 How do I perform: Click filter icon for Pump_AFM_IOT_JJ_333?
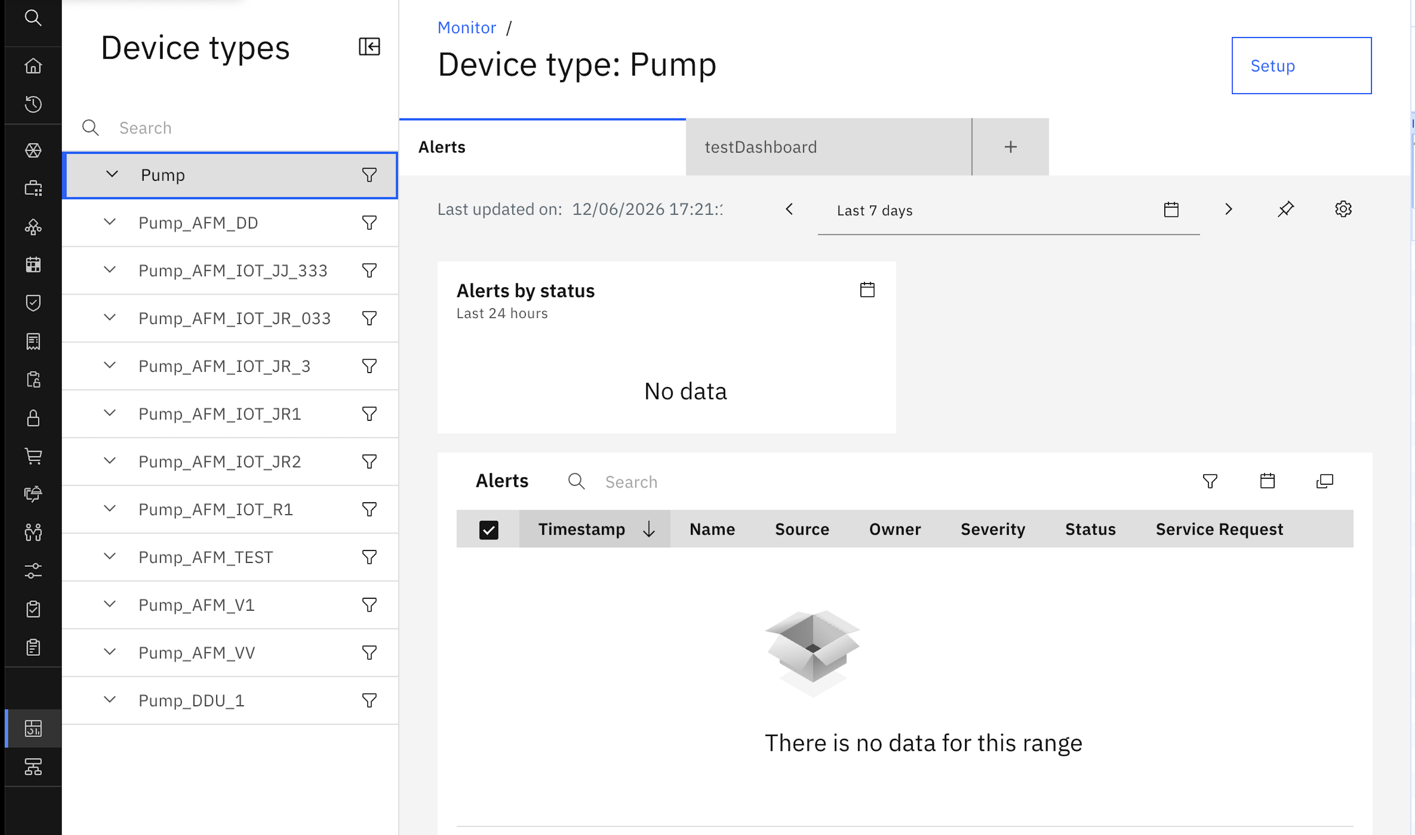[x=369, y=271]
